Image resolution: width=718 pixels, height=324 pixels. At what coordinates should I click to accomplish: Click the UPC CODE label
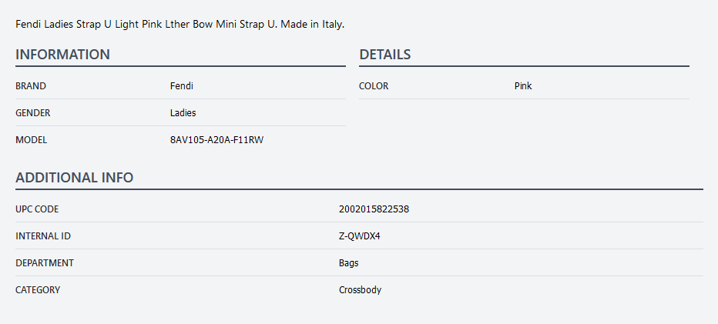click(37, 209)
